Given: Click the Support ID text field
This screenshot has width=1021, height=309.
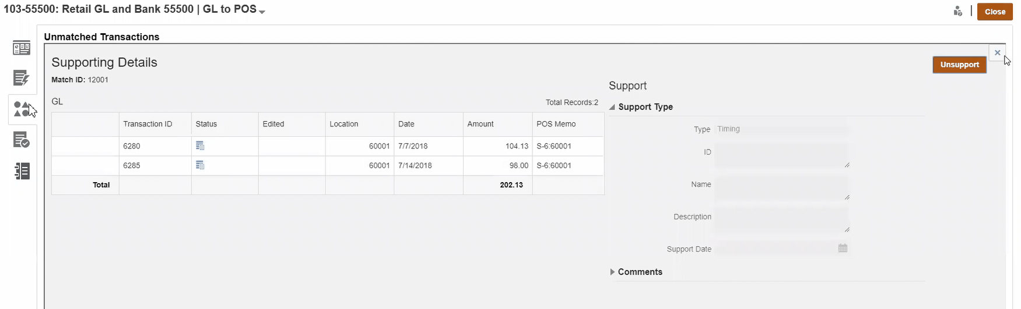Looking at the screenshot, I should point(781,155).
